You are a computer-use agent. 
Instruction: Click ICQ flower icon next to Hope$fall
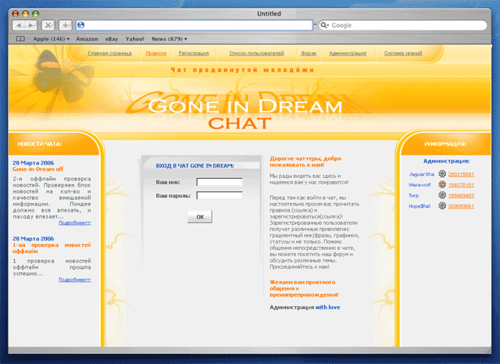(x=442, y=205)
